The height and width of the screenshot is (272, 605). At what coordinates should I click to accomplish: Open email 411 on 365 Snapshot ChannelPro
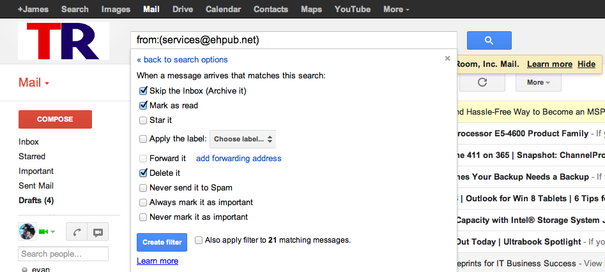point(530,155)
